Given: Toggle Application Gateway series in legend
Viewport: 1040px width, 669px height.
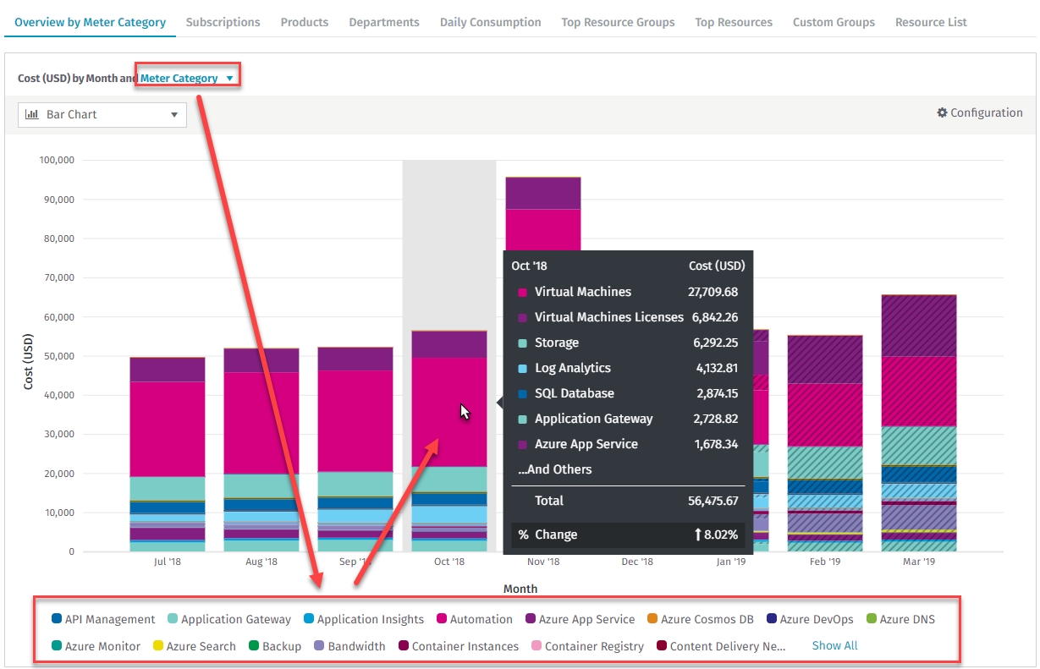Looking at the screenshot, I should pos(229,619).
